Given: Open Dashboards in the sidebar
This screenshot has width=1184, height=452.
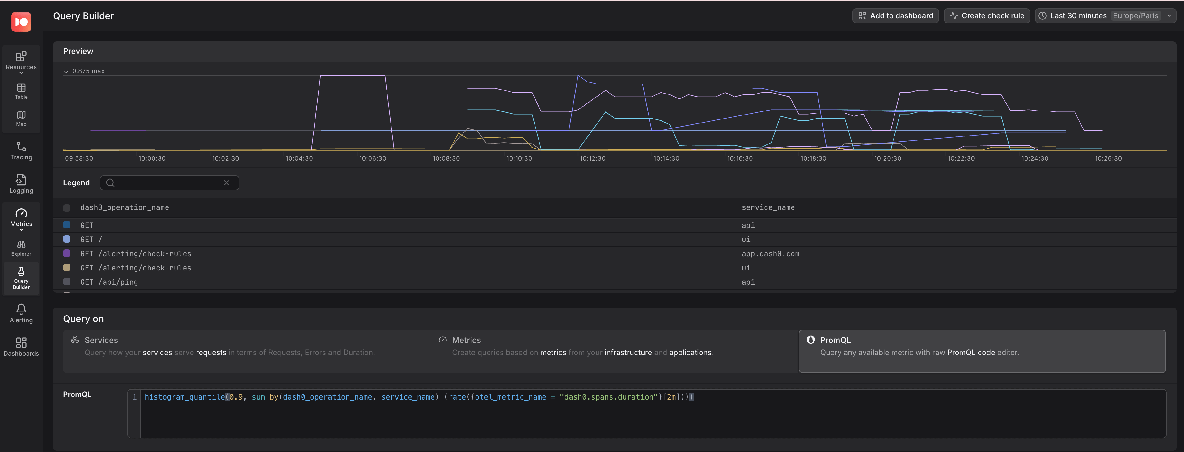Looking at the screenshot, I should (x=21, y=347).
